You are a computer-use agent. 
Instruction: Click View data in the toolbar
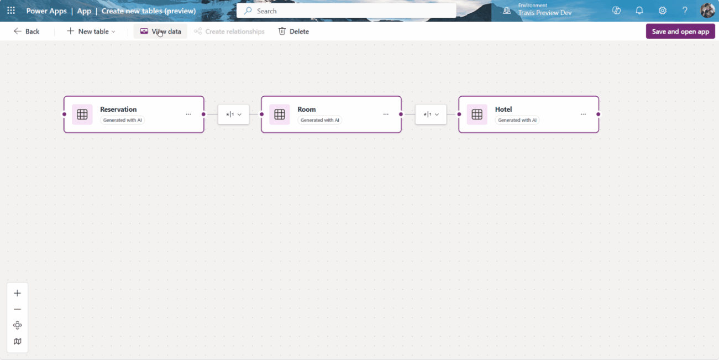[160, 31]
